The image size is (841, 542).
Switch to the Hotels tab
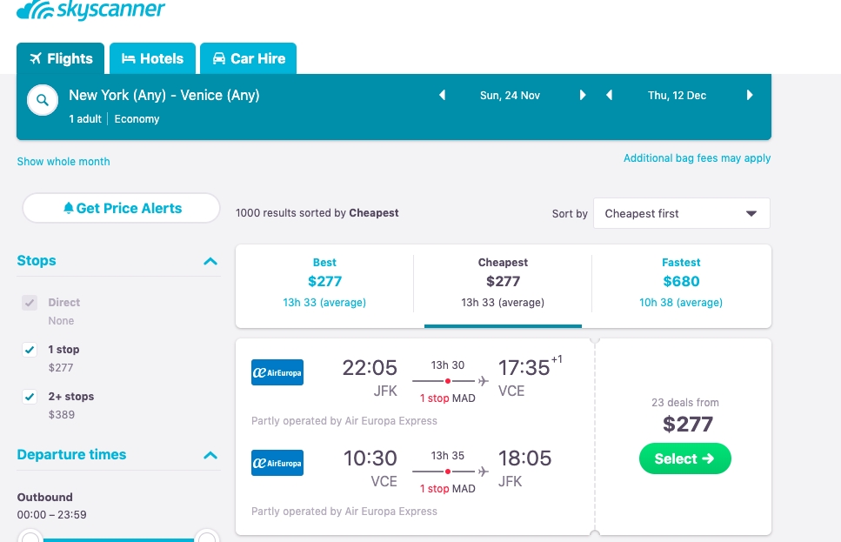[152, 59]
